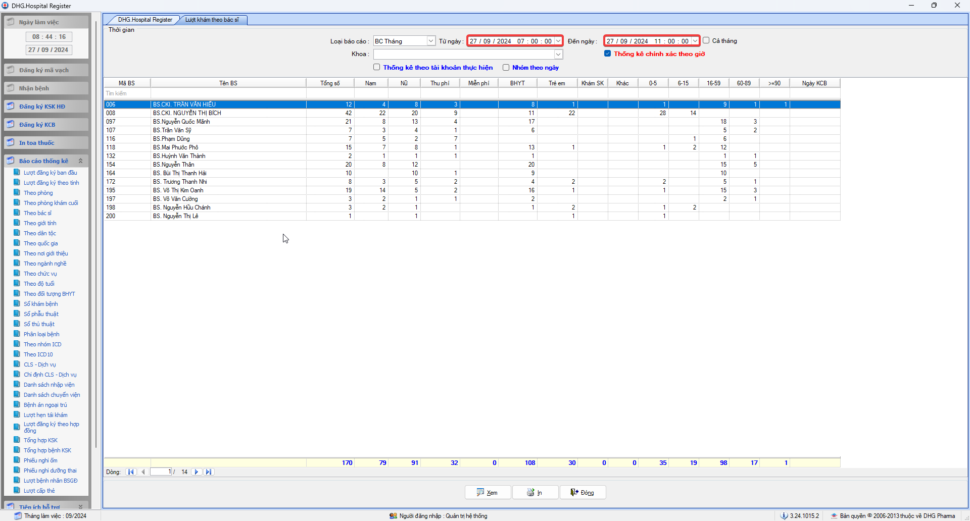970x521 pixels.
Task: Select row BS. Nguyễn Thị Lê
Action: (x=472, y=216)
